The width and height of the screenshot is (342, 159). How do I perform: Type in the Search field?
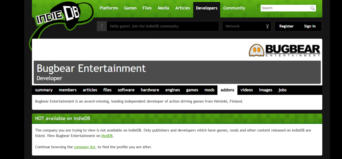coord(285,8)
